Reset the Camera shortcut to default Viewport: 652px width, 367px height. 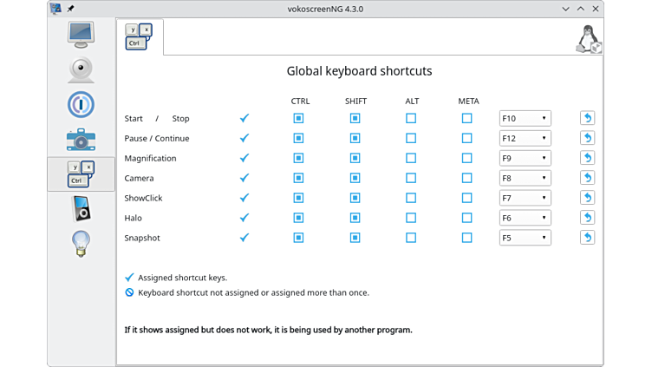(x=587, y=178)
